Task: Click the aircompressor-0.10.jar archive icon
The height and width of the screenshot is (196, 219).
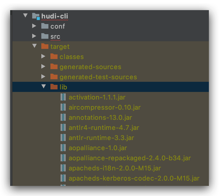Action: click(x=63, y=107)
